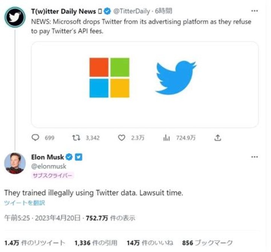View analytics icon showing 724.9万
Viewport: 271px width, 252px height.
[167, 138]
